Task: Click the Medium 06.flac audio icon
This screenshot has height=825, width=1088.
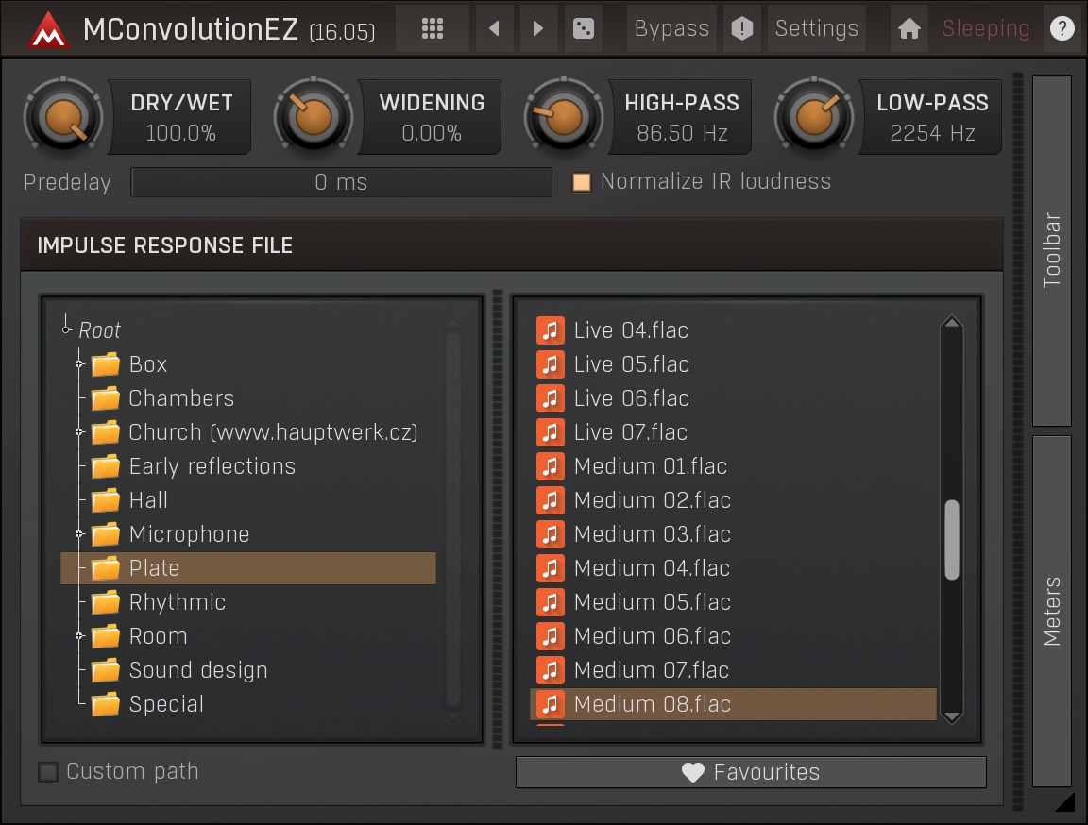Action: [551, 635]
